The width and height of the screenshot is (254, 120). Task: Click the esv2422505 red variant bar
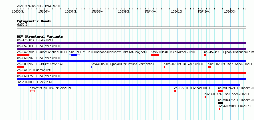(23, 55)
